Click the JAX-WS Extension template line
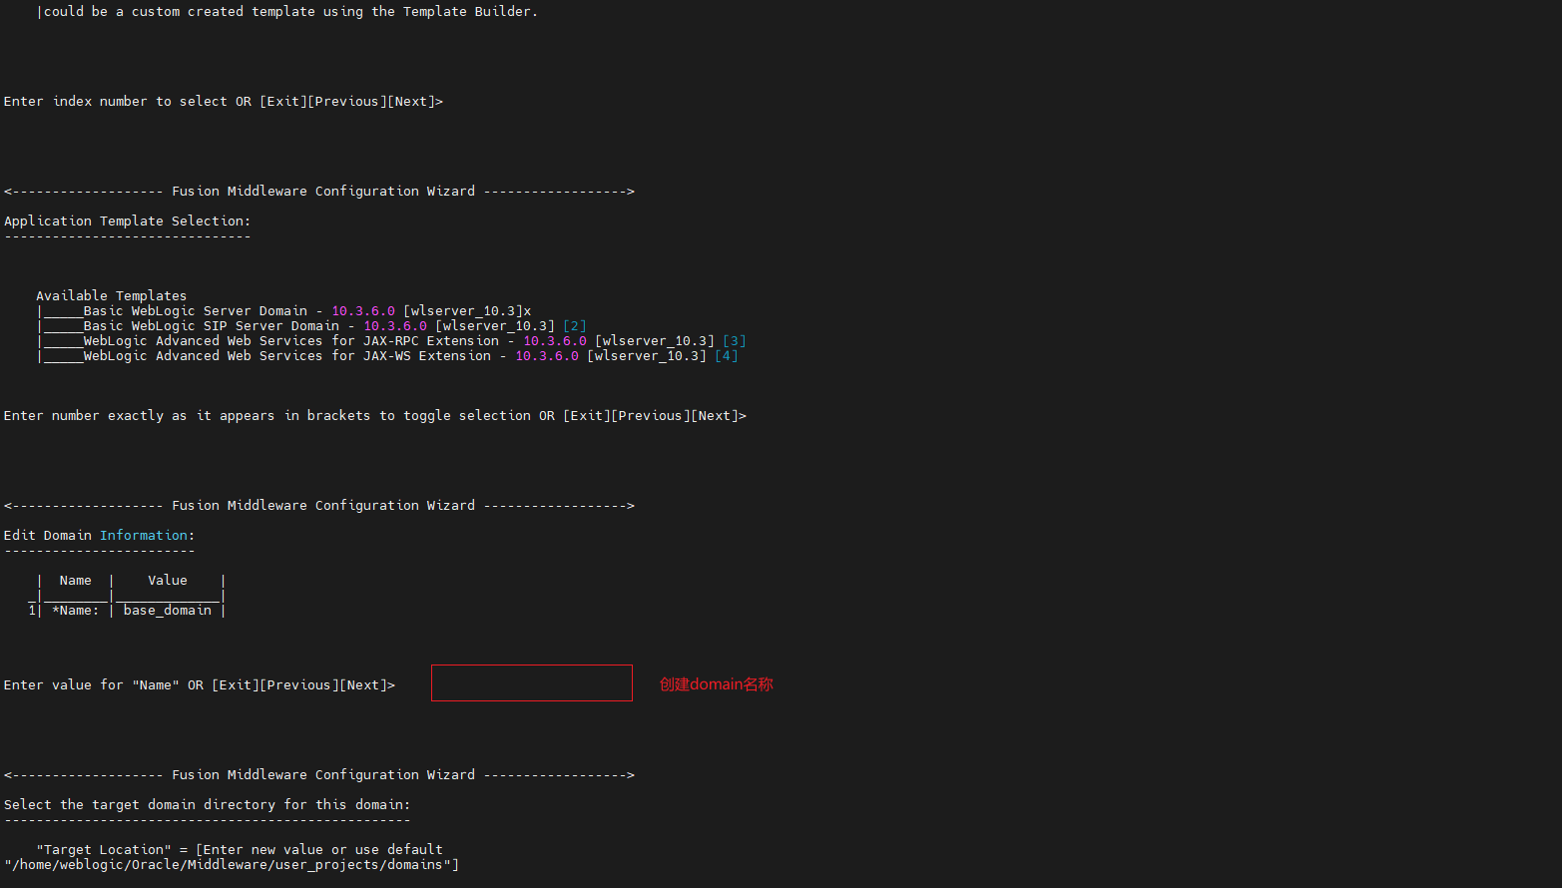The width and height of the screenshot is (1562, 888). (387, 356)
